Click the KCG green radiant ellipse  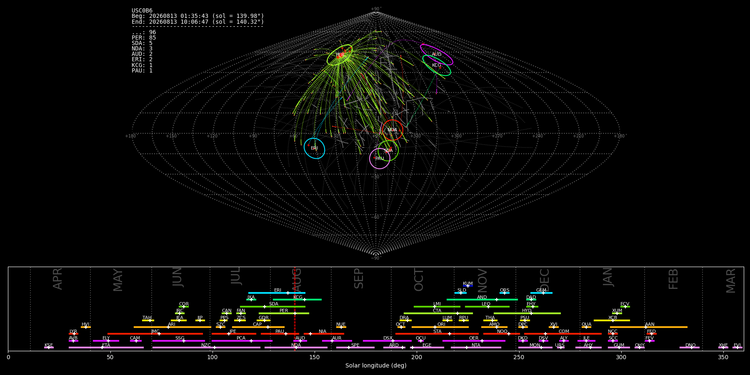(x=437, y=65)
